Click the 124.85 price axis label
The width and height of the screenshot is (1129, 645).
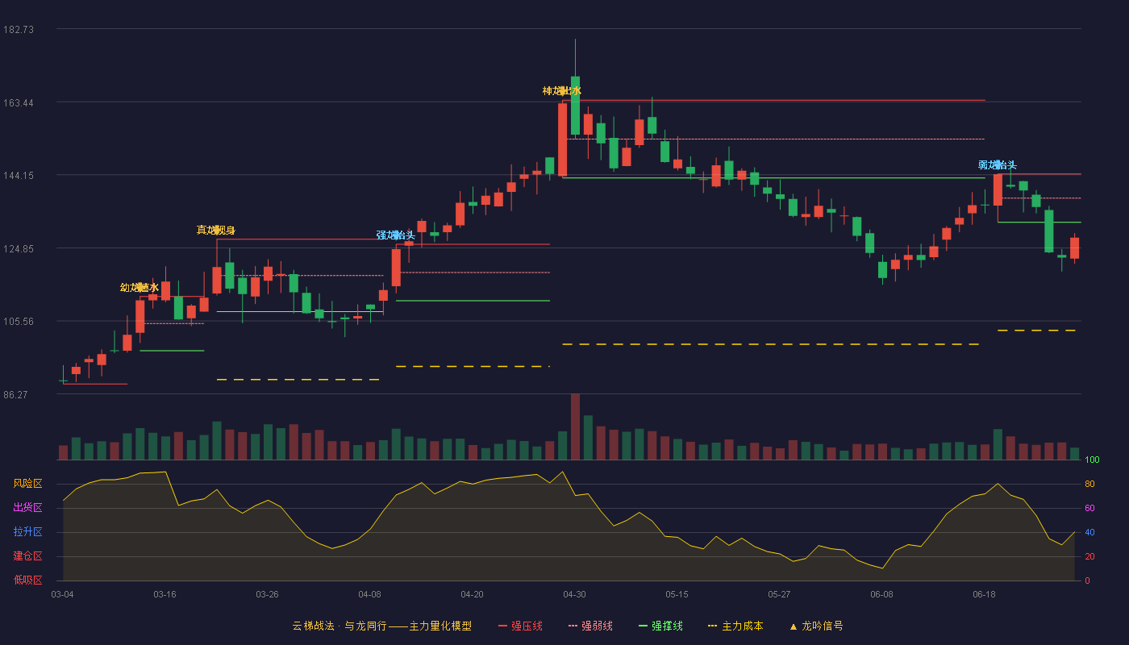[19, 248]
